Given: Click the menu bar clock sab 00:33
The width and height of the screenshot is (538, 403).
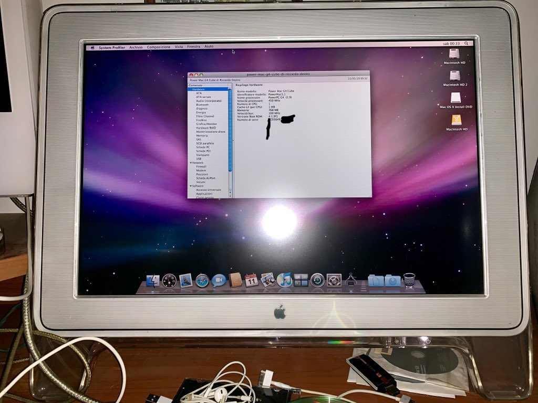Looking at the screenshot, I should [451, 44].
